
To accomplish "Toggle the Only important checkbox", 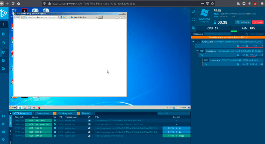I will point(247,34).
